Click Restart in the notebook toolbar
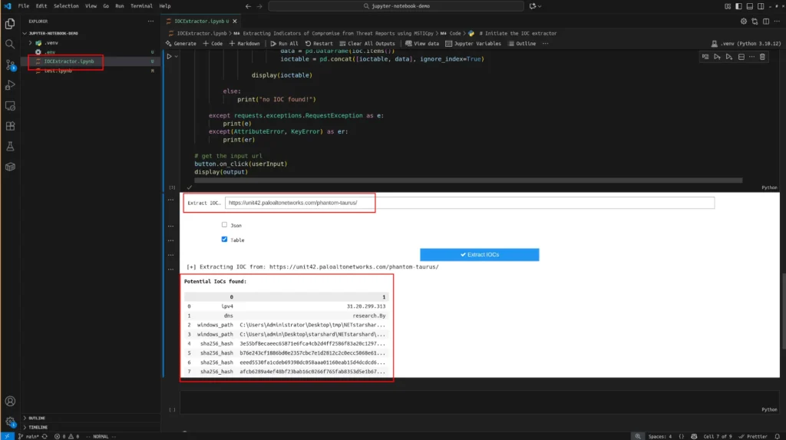This screenshot has height=440, width=786. (x=319, y=44)
